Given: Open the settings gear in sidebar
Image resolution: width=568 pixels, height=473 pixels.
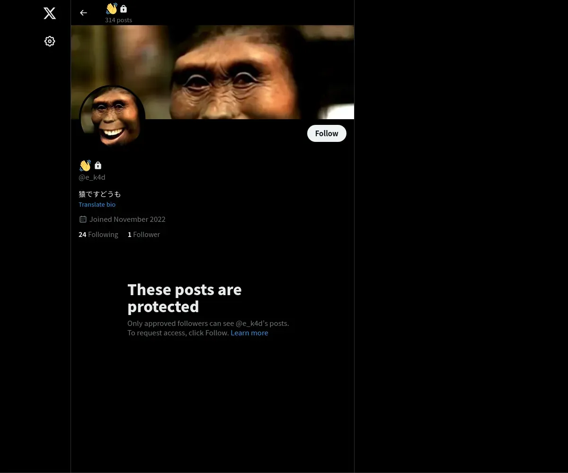Looking at the screenshot, I should point(50,41).
